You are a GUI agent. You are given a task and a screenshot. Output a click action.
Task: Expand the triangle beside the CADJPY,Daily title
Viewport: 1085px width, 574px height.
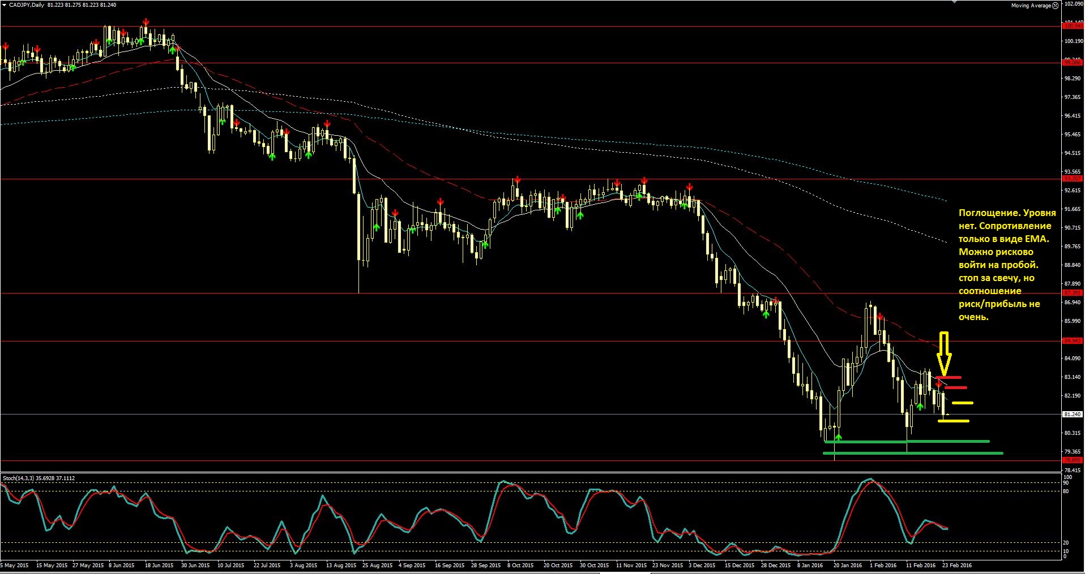5,5
